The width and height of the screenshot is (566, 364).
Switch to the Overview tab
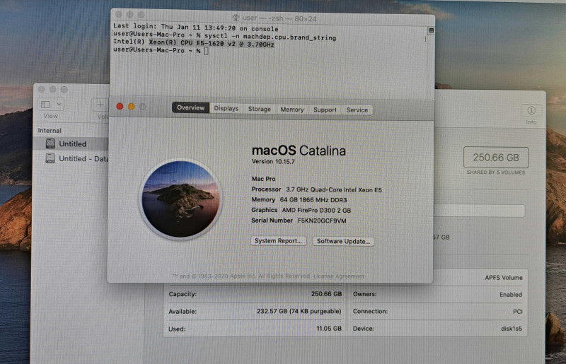pyautogui.click(x=190, y=107)
